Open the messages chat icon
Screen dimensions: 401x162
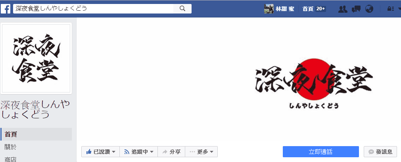coord(356,9)
